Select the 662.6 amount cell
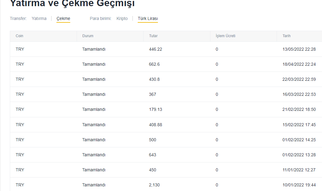 coord(154,64)
